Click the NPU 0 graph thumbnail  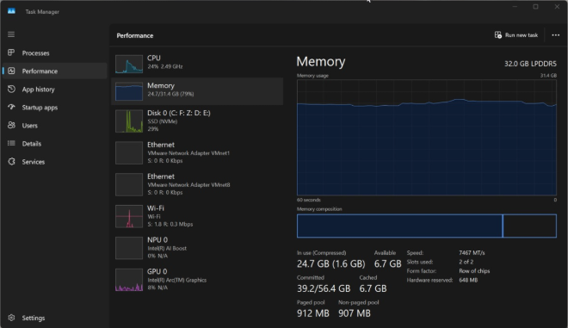point(129,248)
